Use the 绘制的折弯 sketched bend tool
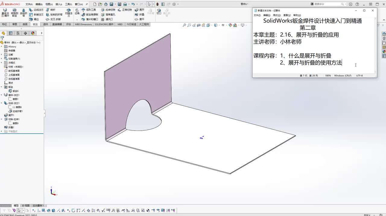Image resolution: width=386 pixels, height=216 pixels. coord(54,14)
